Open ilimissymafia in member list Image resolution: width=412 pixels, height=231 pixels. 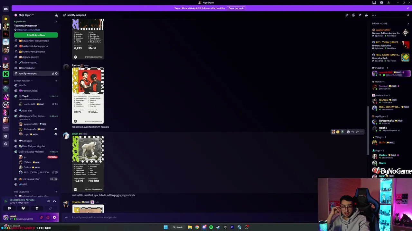pyautogui.click(x=390, y=122)
